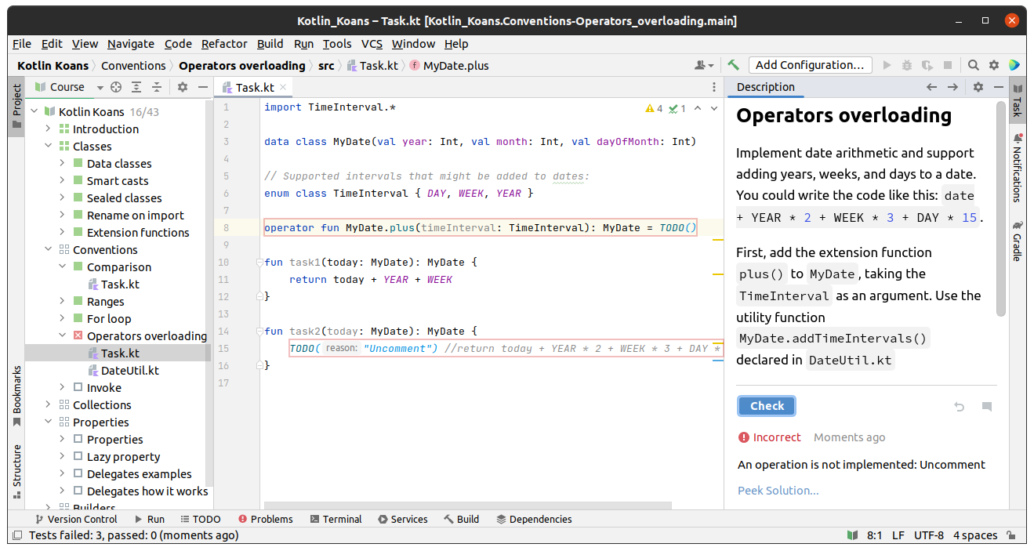Image resolution: width=1034 pixels, height=551 pixels.
Task: Click the reset task undo icon
Action: pos(959,406)
